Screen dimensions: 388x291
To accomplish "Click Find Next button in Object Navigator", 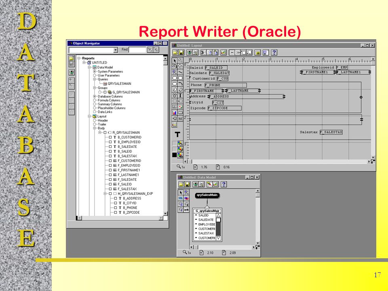I will point(150,50).
